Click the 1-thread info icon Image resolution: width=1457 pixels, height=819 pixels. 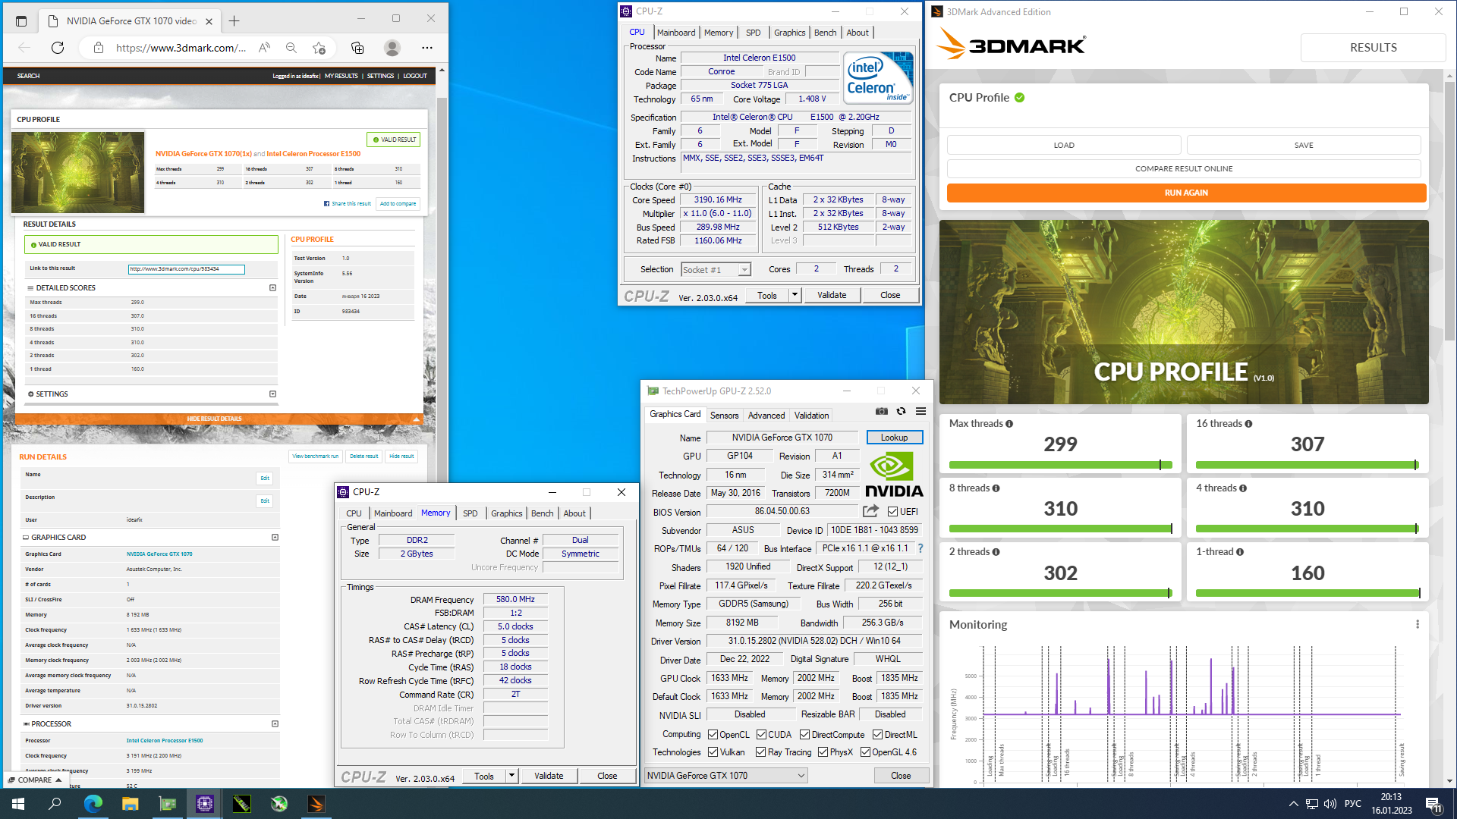pos(1240,552)
